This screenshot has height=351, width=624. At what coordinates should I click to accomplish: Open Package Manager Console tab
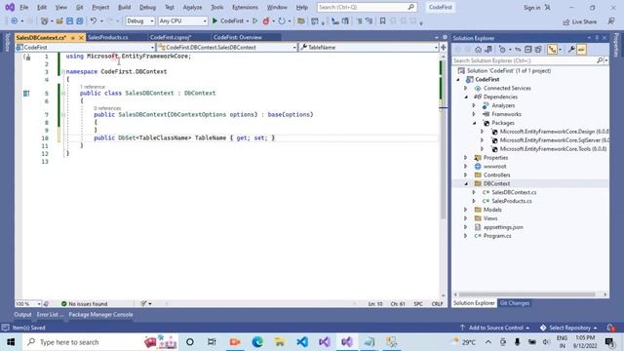coord(100,314)
